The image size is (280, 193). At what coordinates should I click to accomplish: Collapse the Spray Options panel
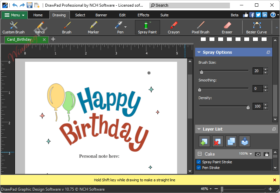pyautogui.click(x=200, y=52)
